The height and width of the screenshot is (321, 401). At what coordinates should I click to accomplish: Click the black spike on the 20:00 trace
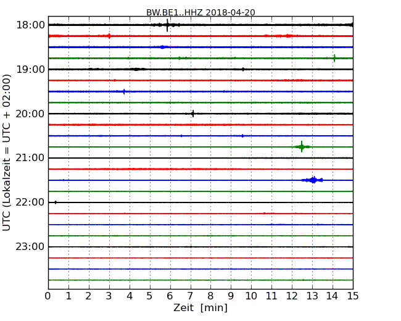click(193, 114)
